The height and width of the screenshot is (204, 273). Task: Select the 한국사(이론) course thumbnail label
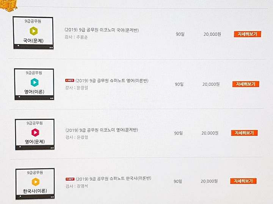pyautogui.click(x=35, y=191)
